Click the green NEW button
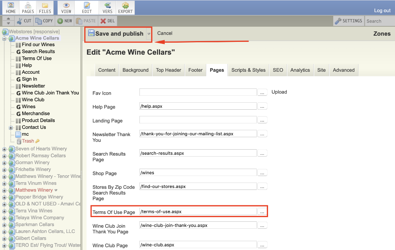 (x=65, y=21)
